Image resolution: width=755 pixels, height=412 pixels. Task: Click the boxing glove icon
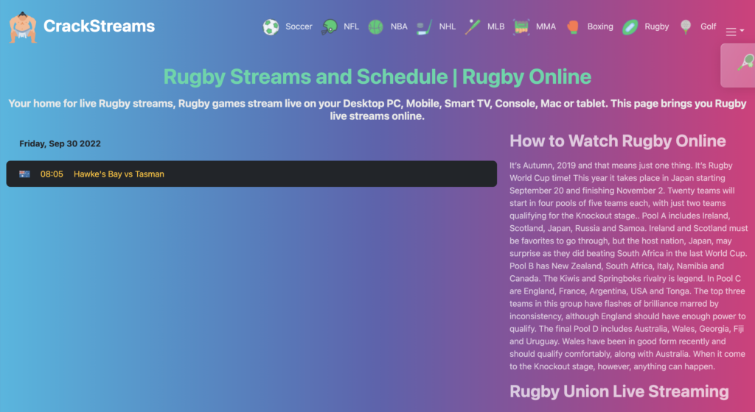click(x=572, y=27)
